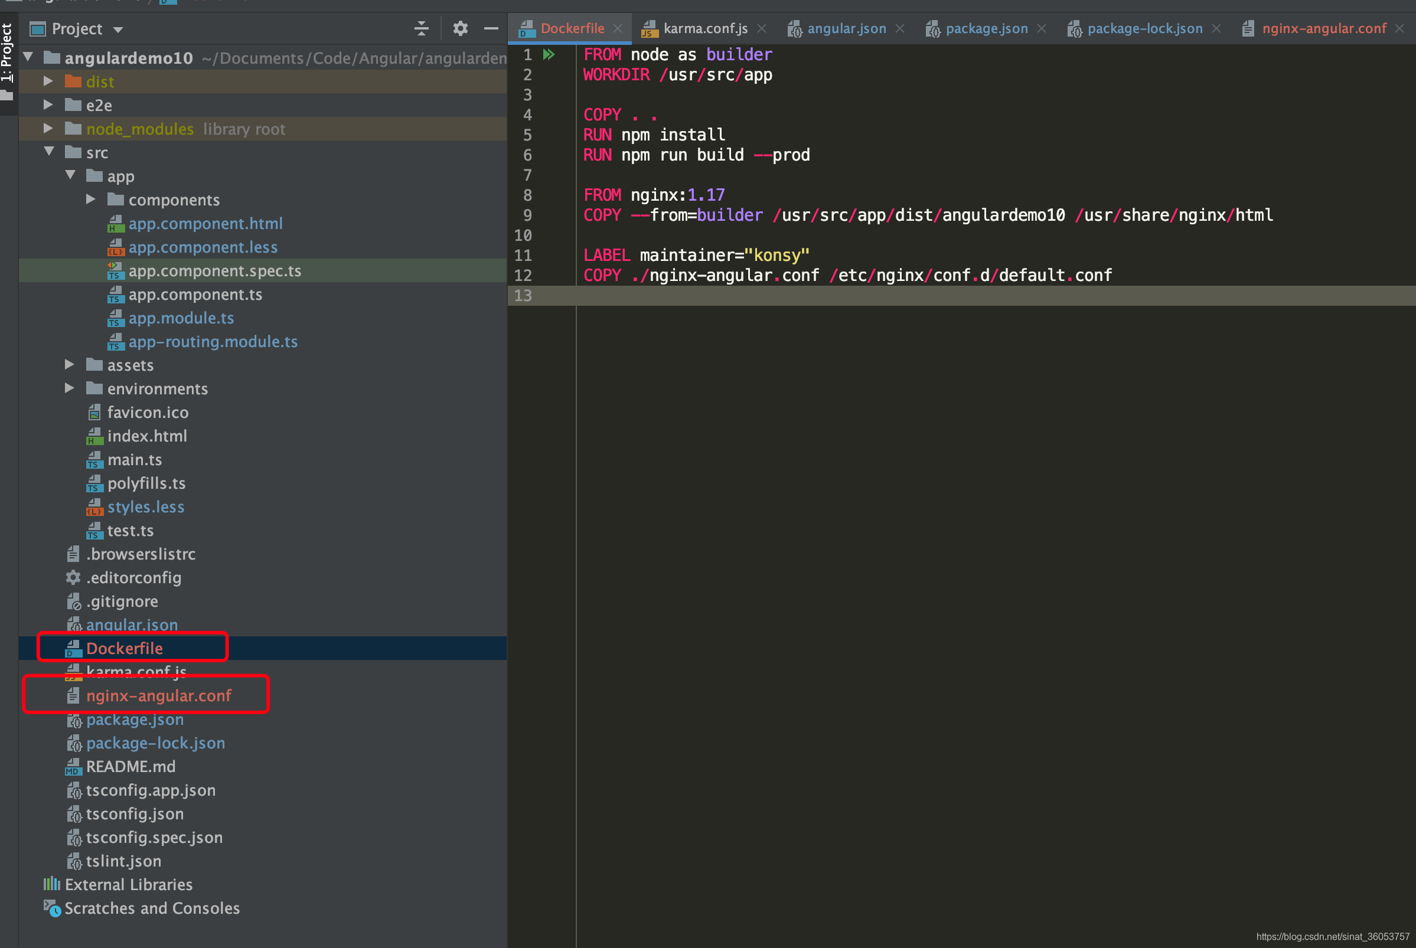Collapse the app folder

point(71,175)
